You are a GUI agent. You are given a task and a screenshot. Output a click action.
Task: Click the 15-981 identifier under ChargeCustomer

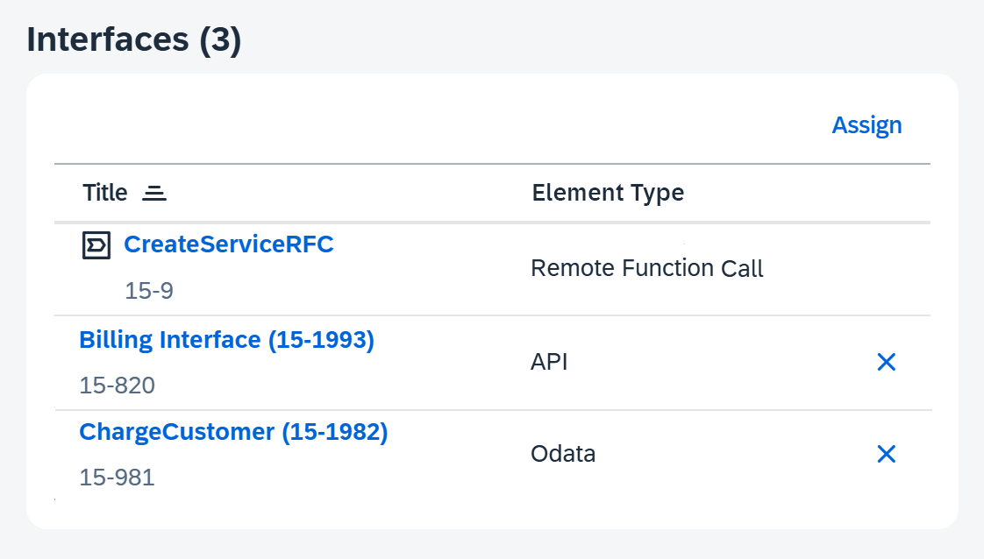pos(117,478)
